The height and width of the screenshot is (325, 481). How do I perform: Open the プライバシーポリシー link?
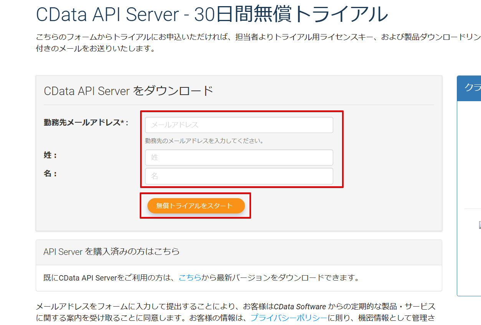coord(289,318)
